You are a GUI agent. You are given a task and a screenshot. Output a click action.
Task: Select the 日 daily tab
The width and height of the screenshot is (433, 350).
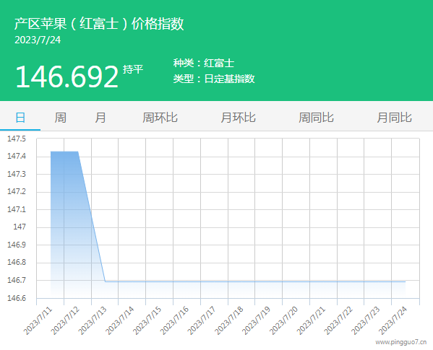point(20,118)
